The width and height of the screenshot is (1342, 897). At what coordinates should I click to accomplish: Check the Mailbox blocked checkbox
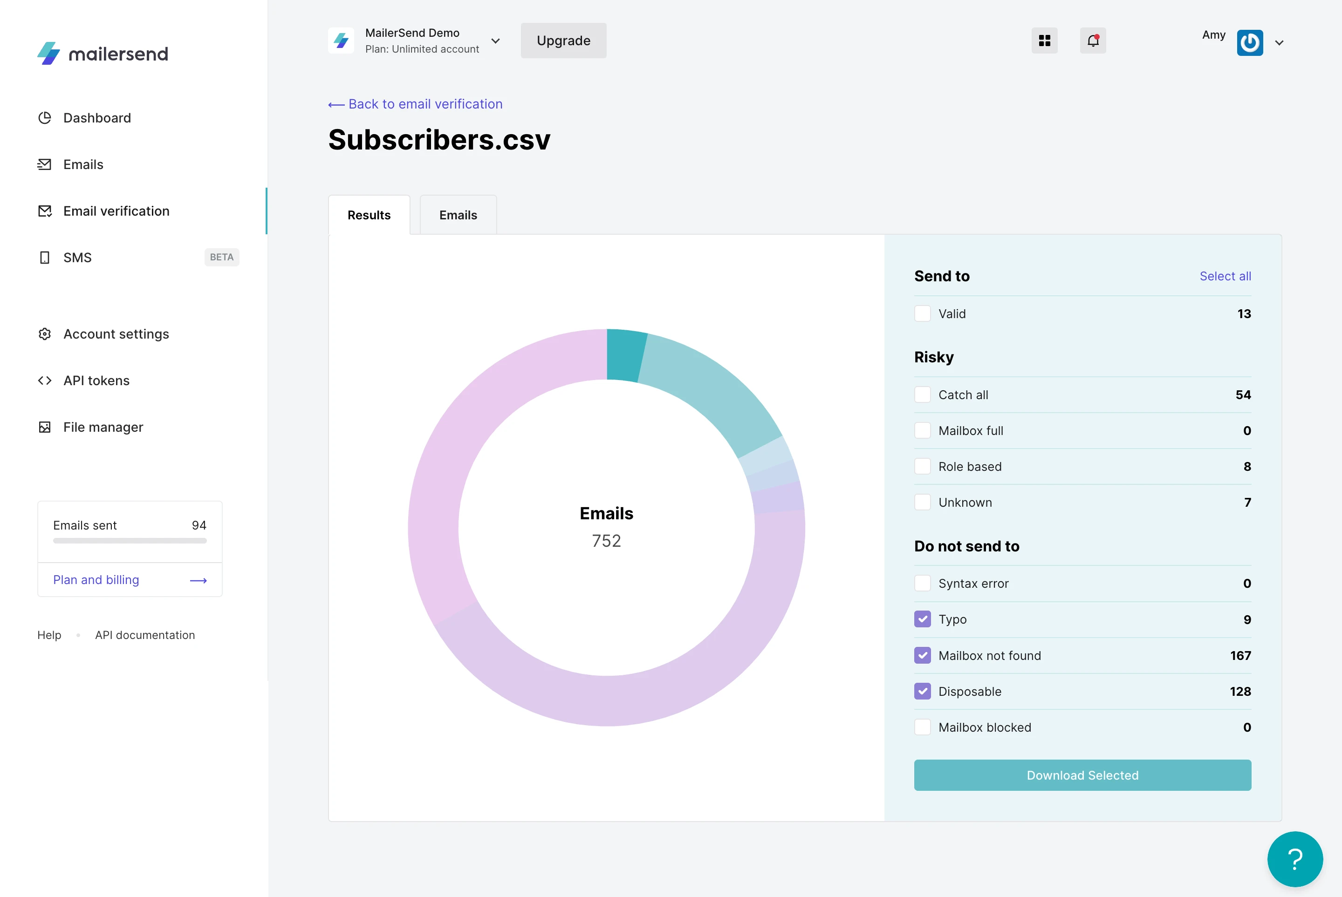923,727
